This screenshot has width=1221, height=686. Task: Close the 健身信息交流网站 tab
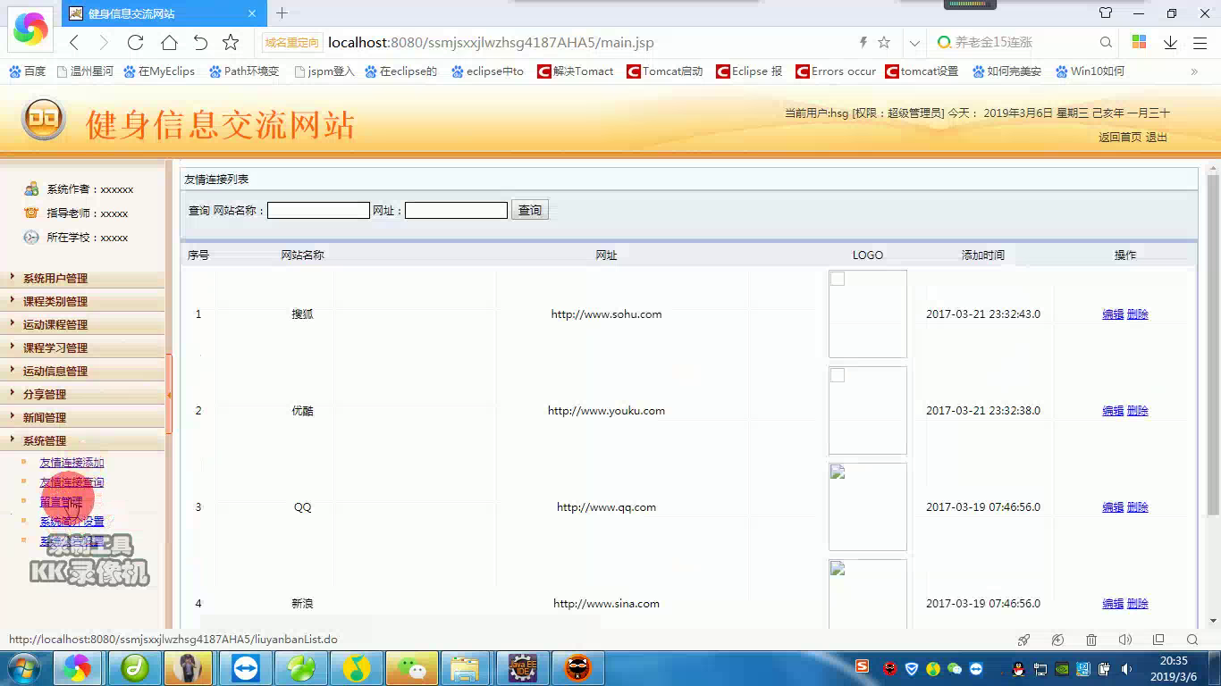(x=252, y=13)
